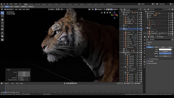Viewport: 174px width, 98px height.
Task: Toggle eye visibility for keyLight row
Action: [139, 22]
